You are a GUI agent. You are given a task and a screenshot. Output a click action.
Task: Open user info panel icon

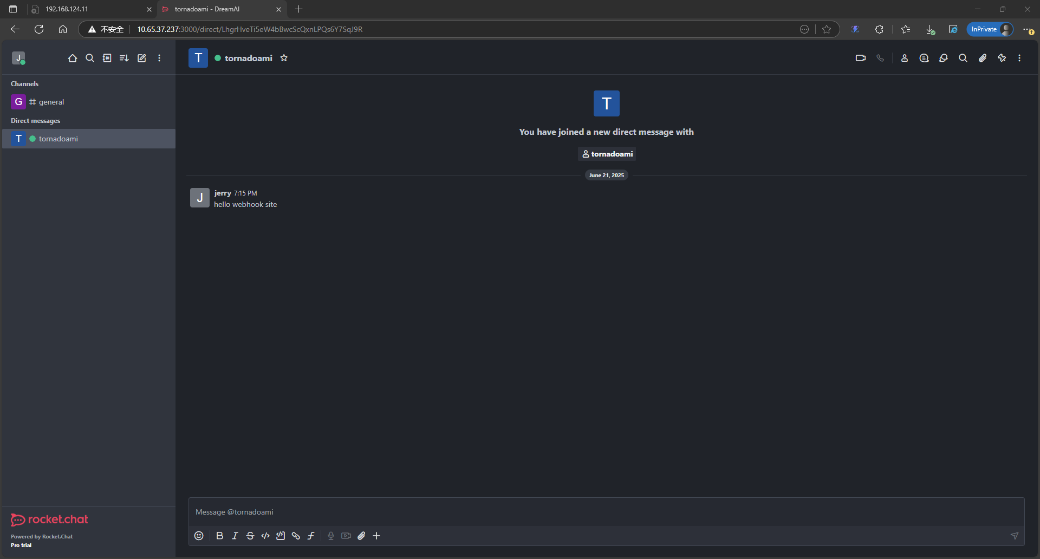[x=905, y=58]
